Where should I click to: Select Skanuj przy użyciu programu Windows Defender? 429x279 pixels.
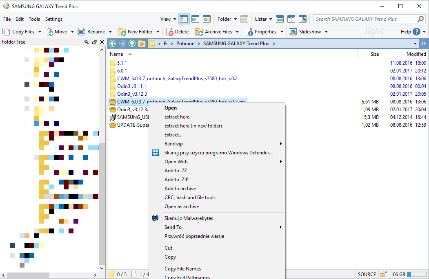tap(217, 153)
